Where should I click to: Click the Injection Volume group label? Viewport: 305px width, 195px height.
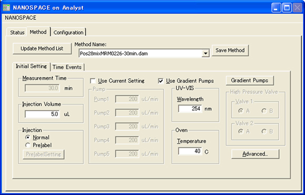click(x=42, y=104)
